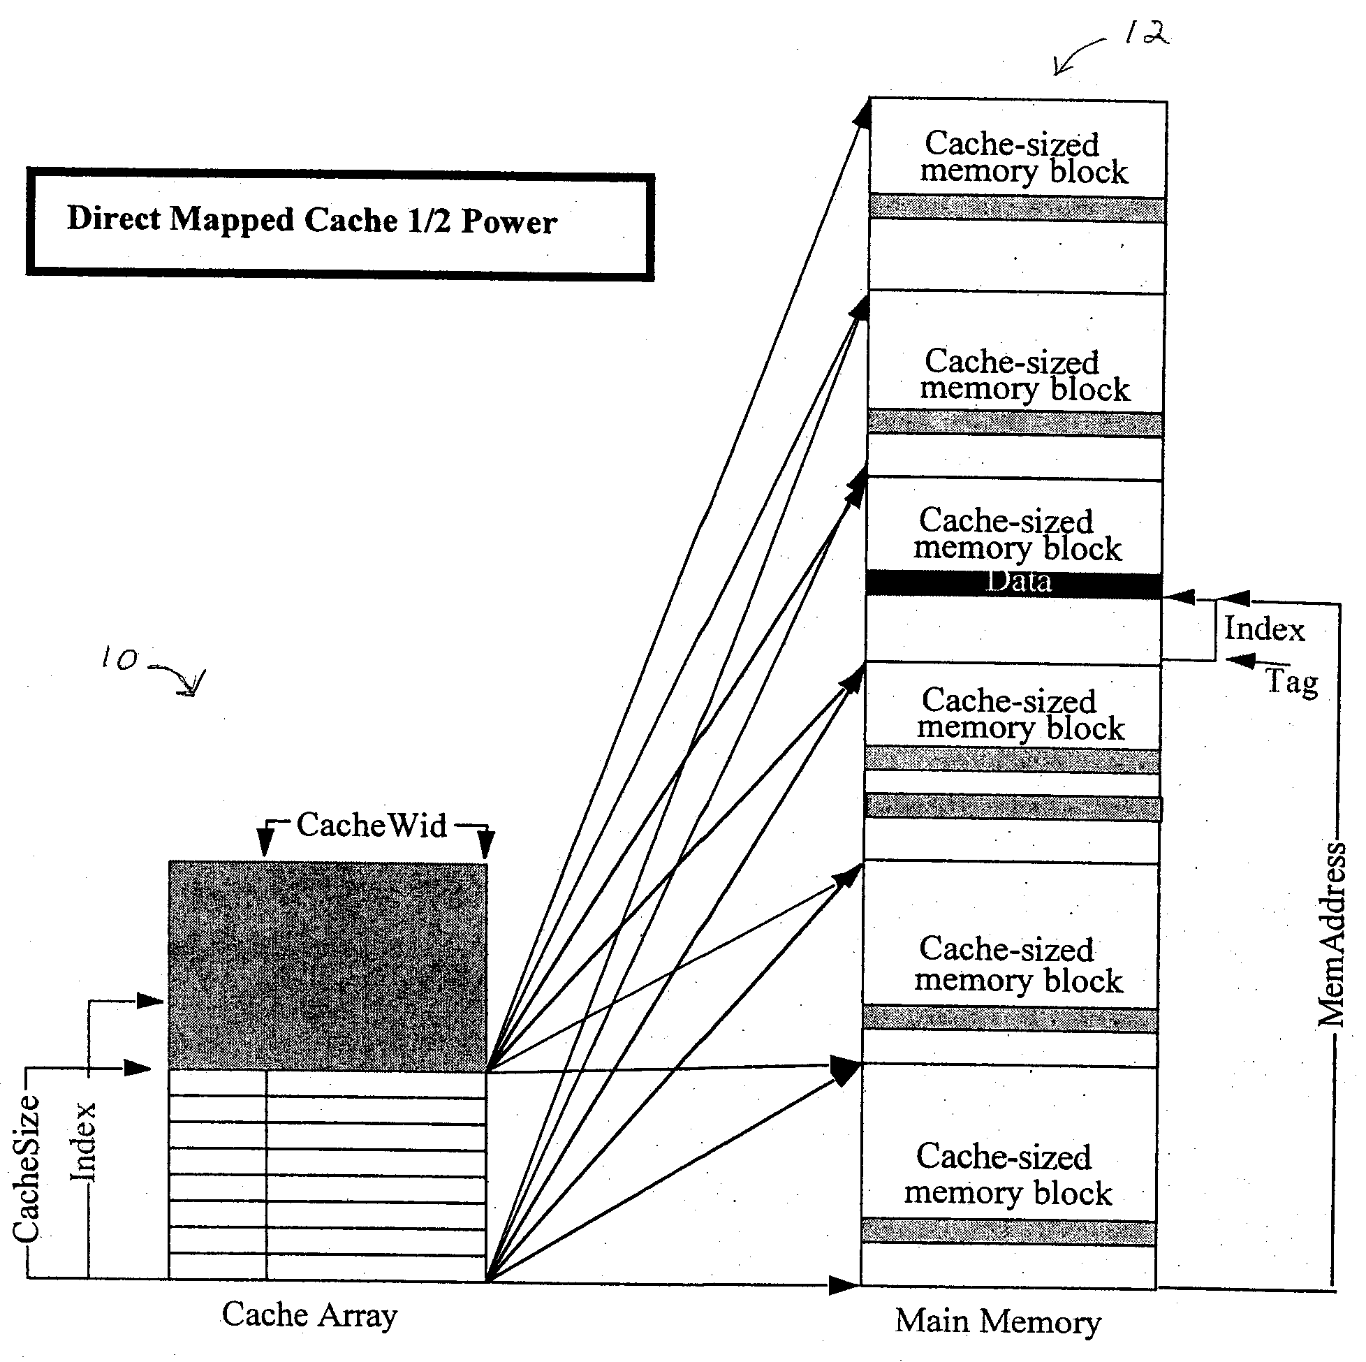Select the MemAddress vertical axis label
The width and height of the screenshot is (1366, 1362).
[x=1341, y=873]
